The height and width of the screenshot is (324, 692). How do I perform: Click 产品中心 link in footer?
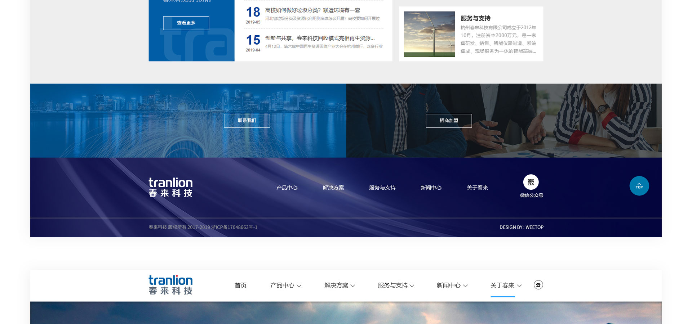(x=287, y=188)
